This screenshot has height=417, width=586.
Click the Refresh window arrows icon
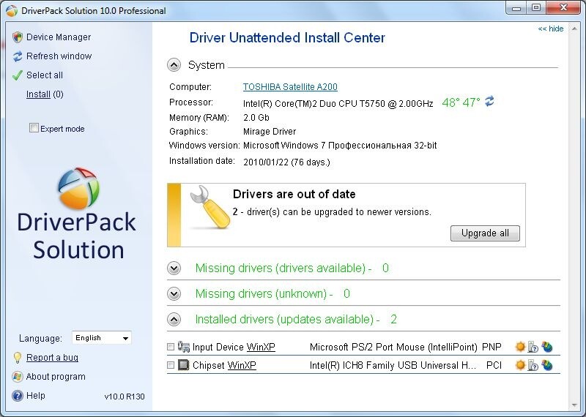[18, 56]
